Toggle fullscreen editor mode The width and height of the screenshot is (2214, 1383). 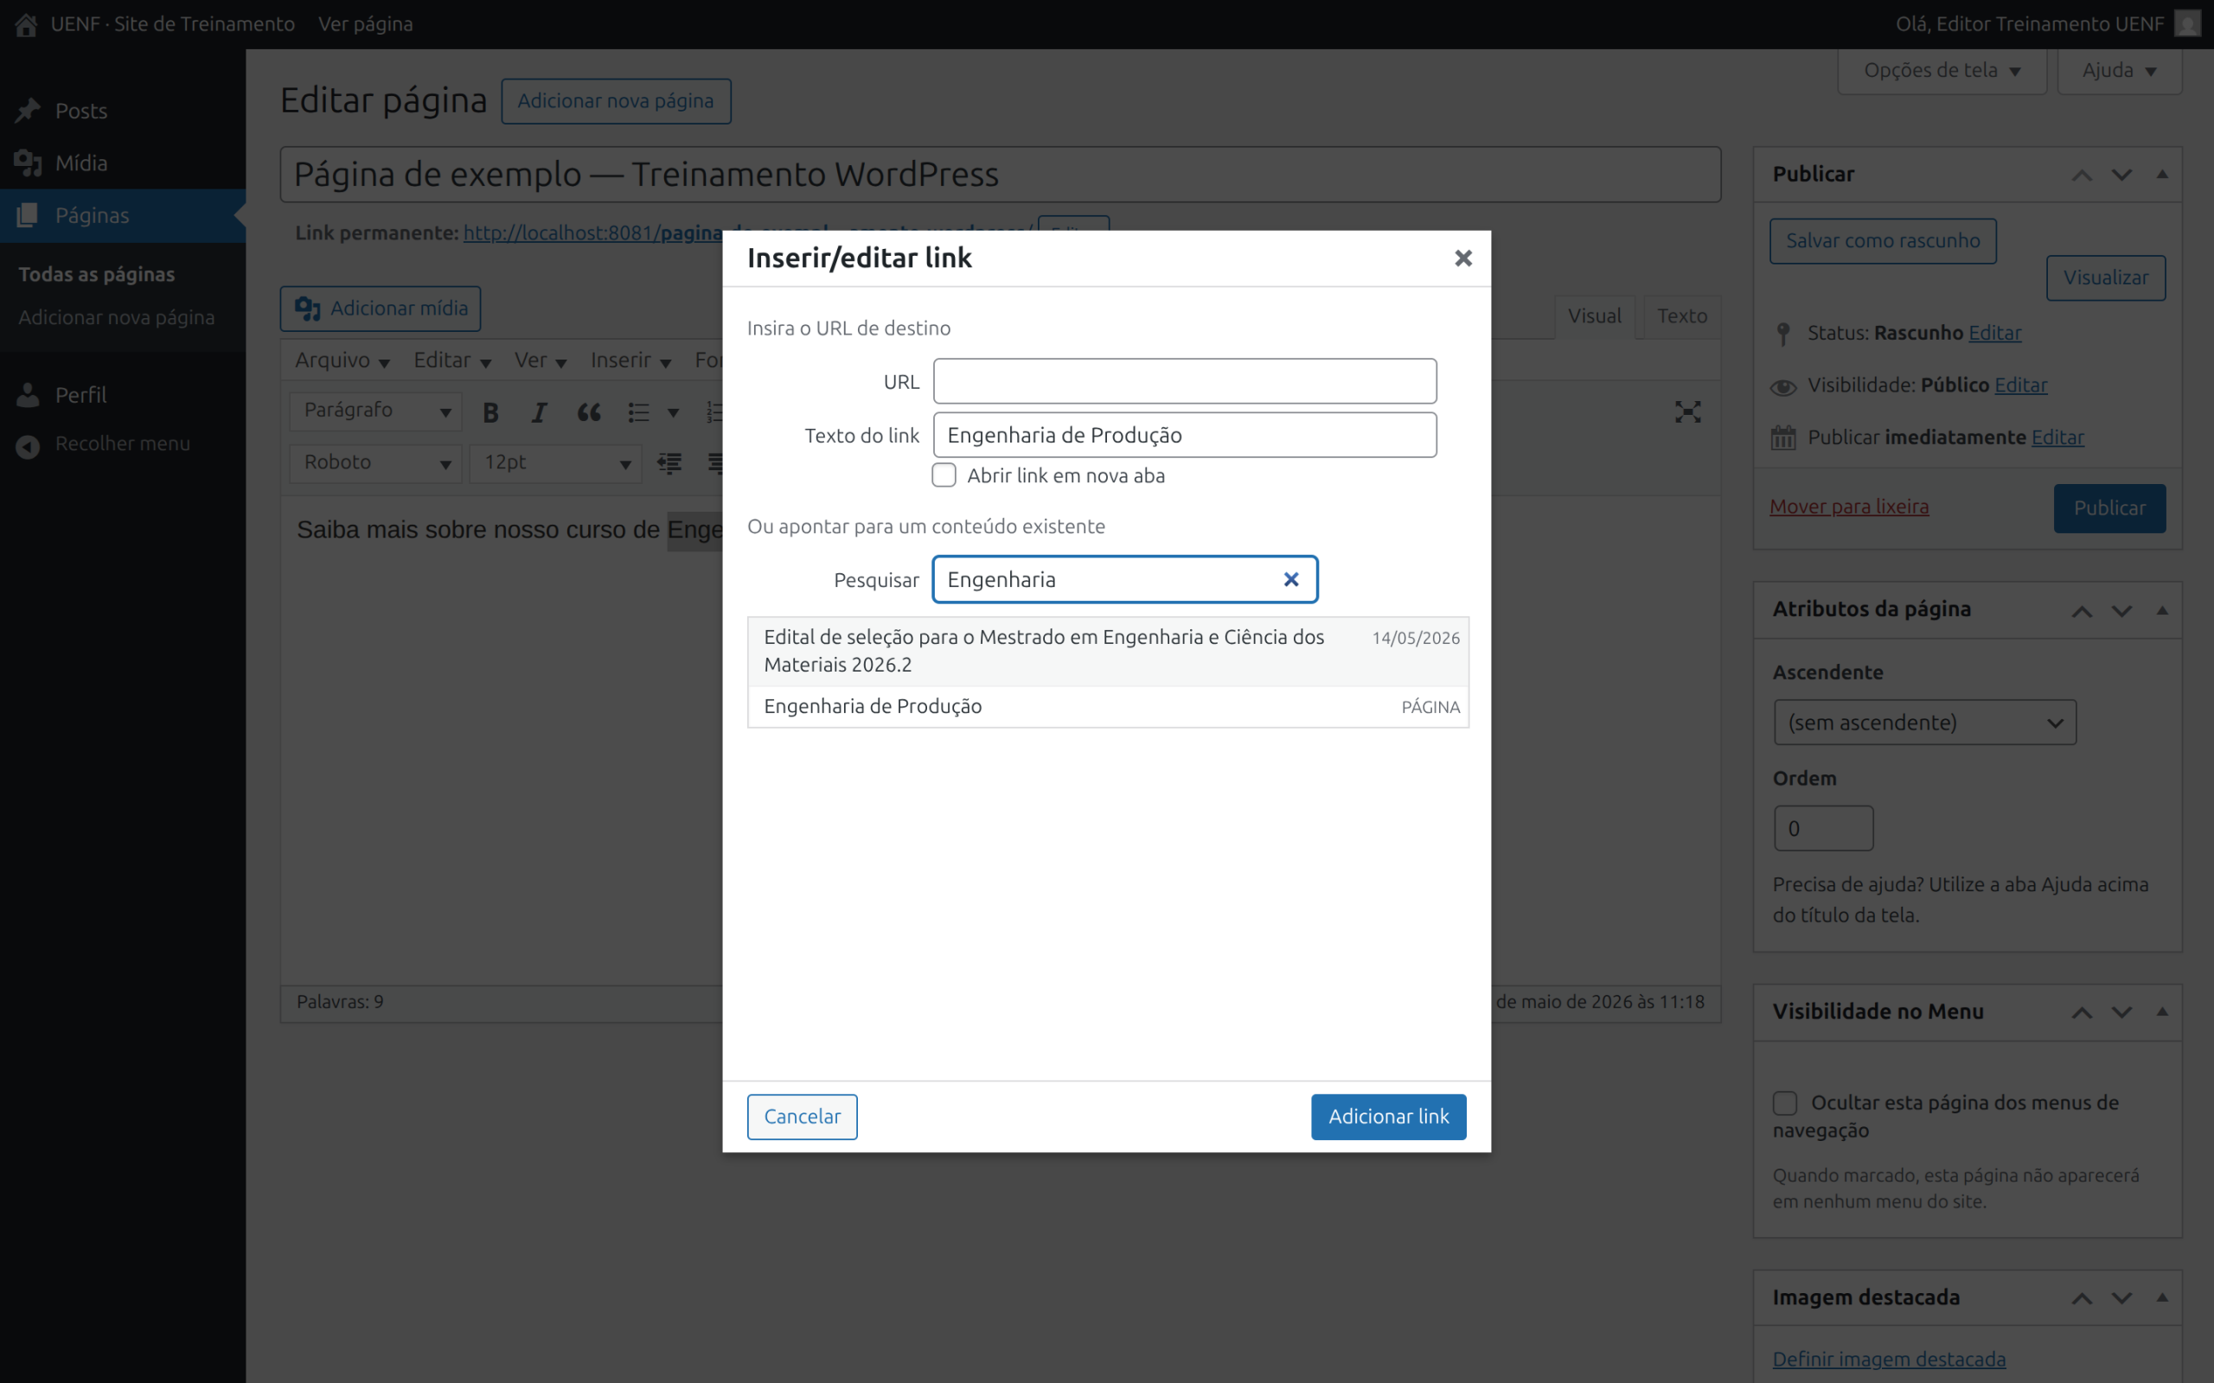1688,412
